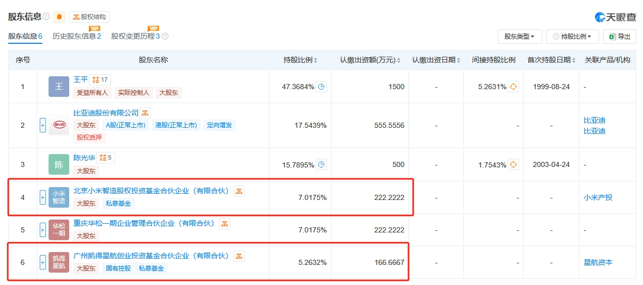The height and width of the screenshot is (285, 643).
Task: Click indirect holding icon next to 1.7543%
Action: point(513,164)
